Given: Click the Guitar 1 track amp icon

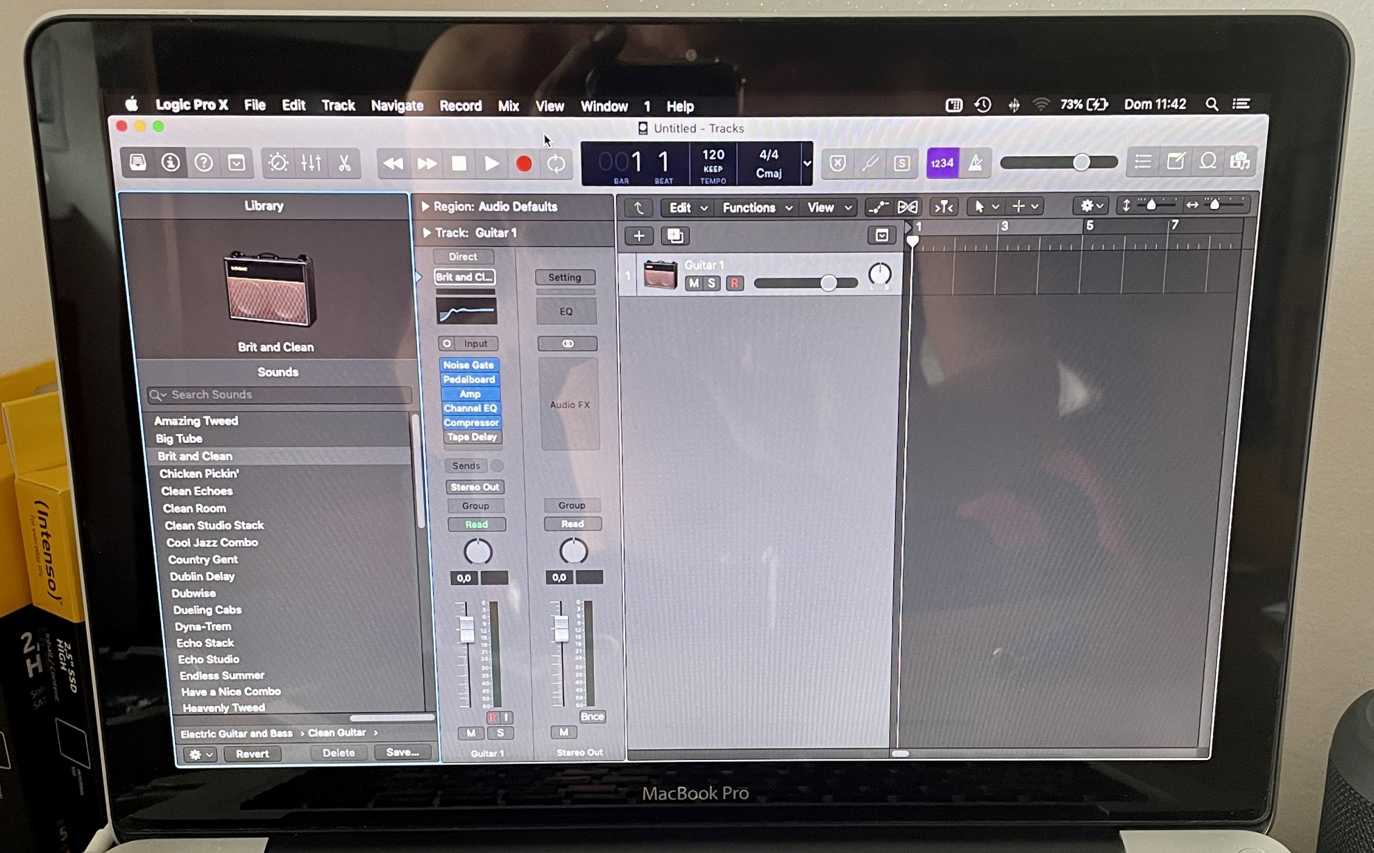Looking at the screenshot, I should [661, 276].
